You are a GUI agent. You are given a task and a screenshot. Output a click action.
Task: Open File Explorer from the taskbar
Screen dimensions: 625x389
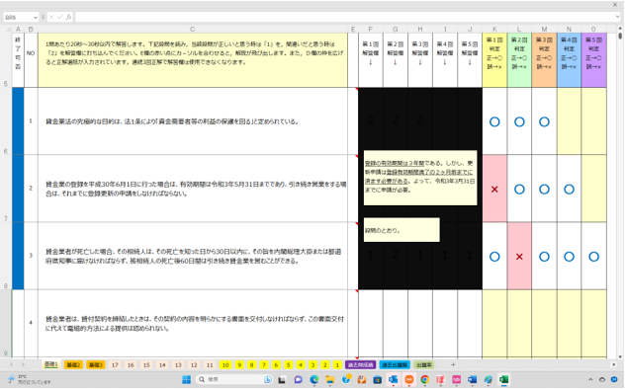click(329, 379)
